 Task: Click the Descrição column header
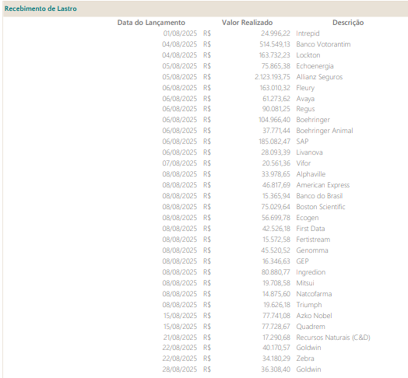(348, 22)
